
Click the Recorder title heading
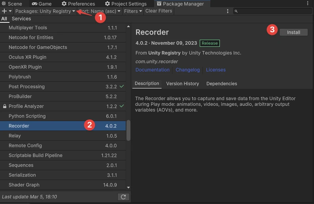(x=152, y=32)
